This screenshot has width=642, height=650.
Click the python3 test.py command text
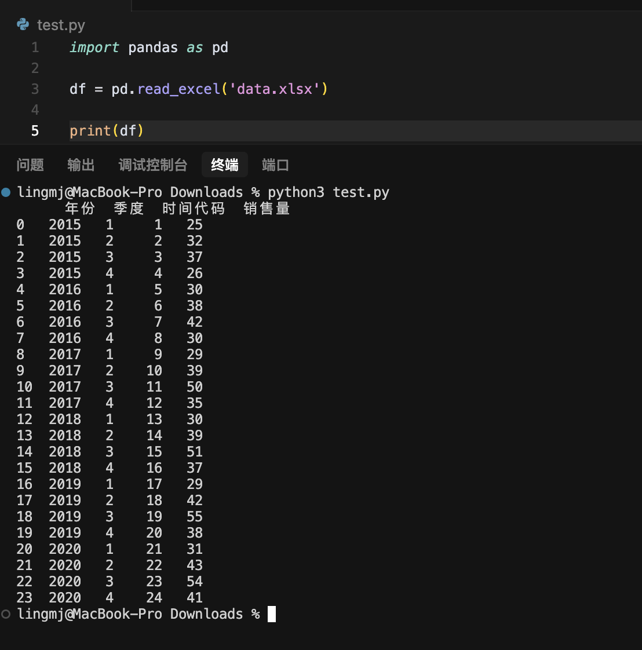[x=328, y=192]
